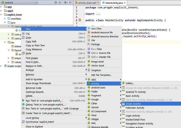Viewport: 181px width, 128px height.
Task: Expand the values folder
Action: tap(9, 62)
